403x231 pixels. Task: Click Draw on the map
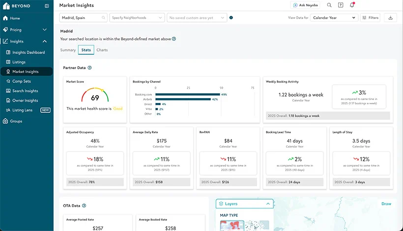386,204
